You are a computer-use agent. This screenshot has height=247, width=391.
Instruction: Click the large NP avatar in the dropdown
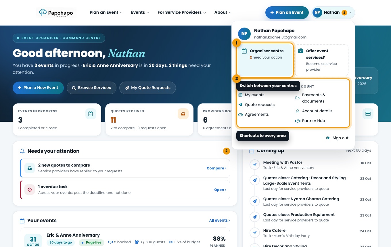244,34
